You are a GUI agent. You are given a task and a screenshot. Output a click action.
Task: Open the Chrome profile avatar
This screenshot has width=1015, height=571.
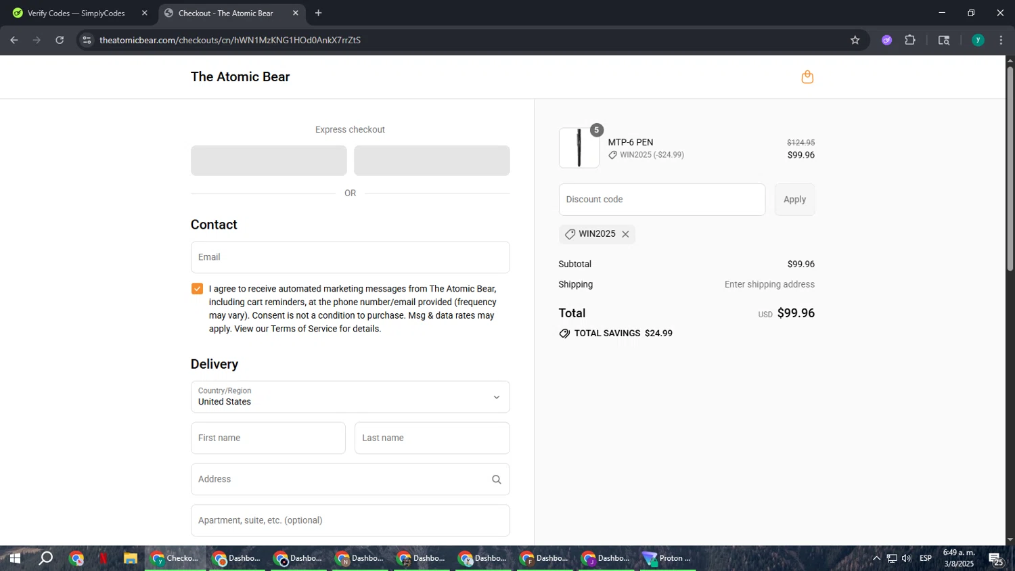(x=978, y=40)
